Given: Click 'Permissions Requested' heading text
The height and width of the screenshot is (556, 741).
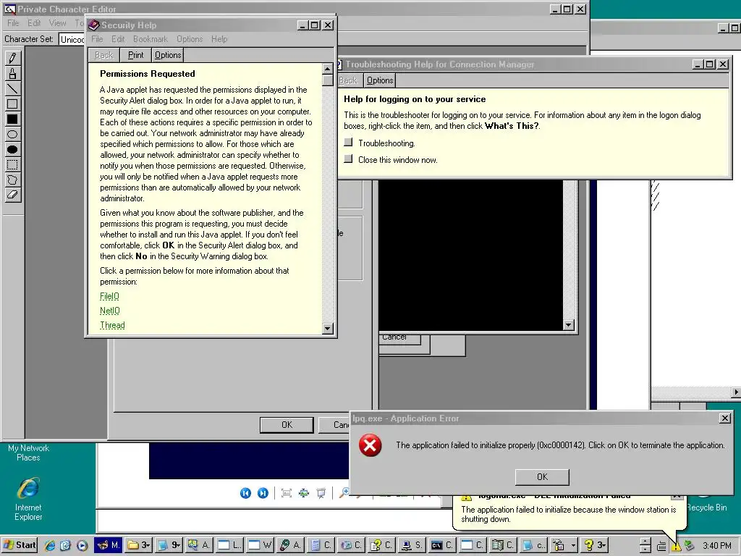Looking at the screenshot, I should pyautogui.click(x=148, y=74).
